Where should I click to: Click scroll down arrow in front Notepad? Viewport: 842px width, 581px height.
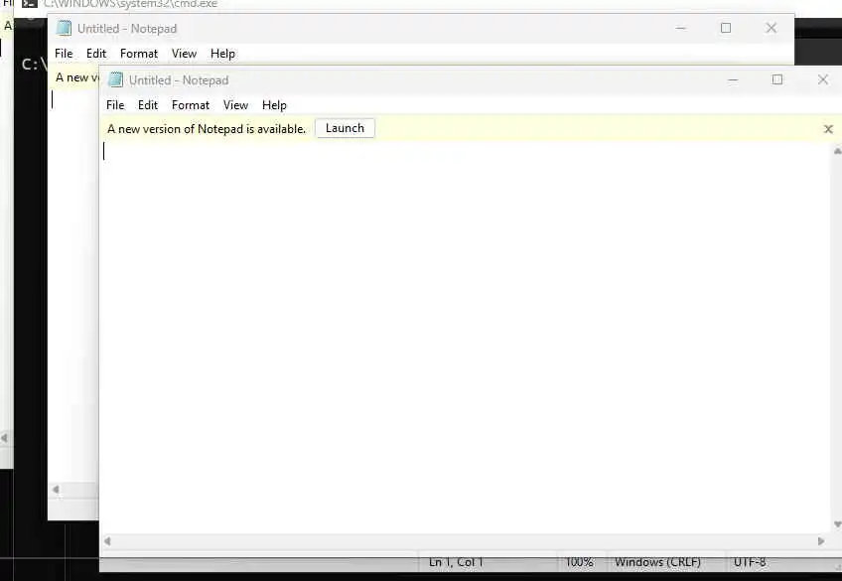pyautogui.click(x=837, y=524)
